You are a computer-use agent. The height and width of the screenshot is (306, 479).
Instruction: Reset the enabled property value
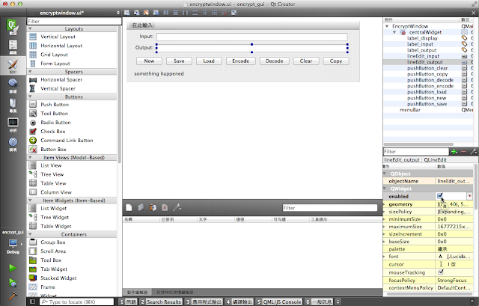[469, 196]
